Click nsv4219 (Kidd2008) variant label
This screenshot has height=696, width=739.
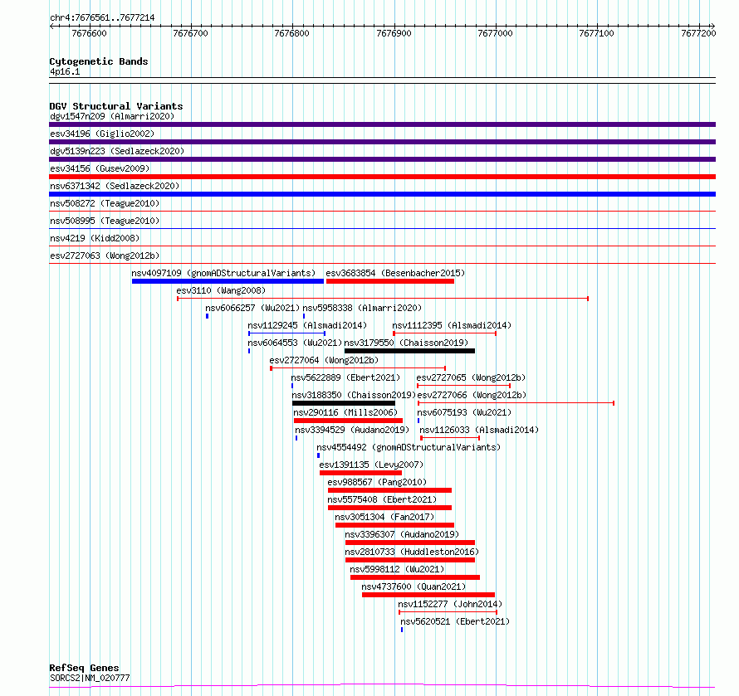tap(95, 238)
